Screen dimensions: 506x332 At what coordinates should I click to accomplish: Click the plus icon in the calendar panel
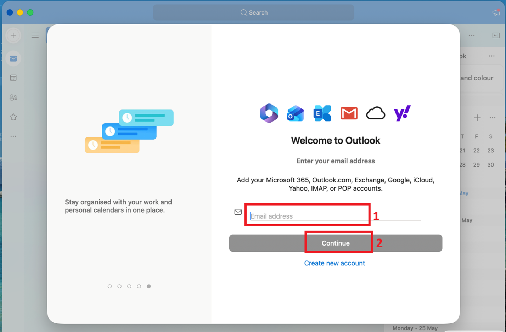pyautogui.click(x=477, y=118)
